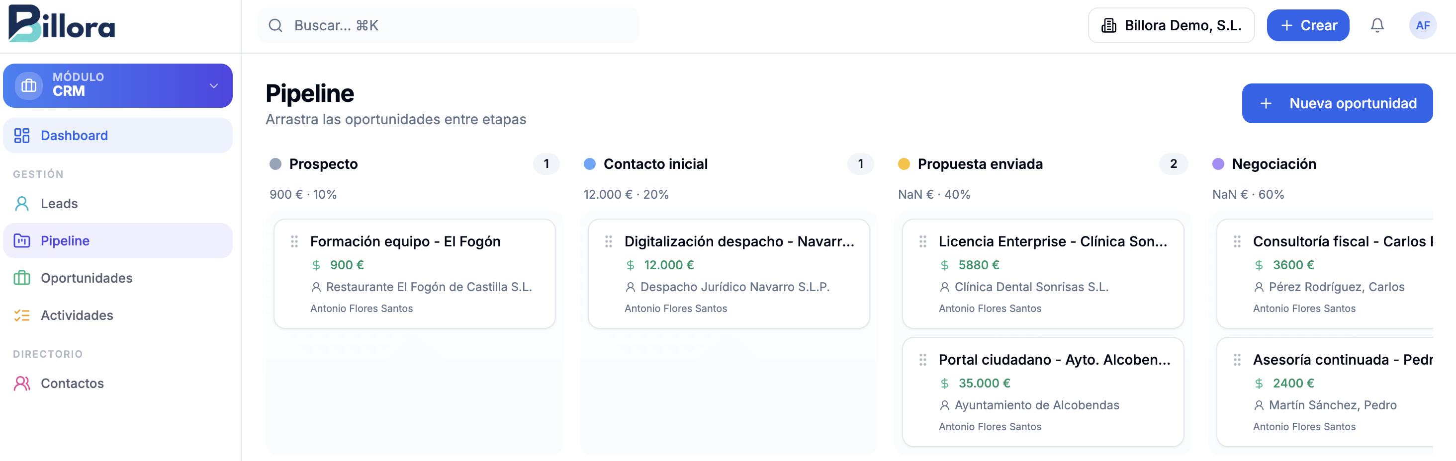The image size is (1456, 461).
Task: Click the building icon next to Billora Demo
Action: (x=1109, y=25)
